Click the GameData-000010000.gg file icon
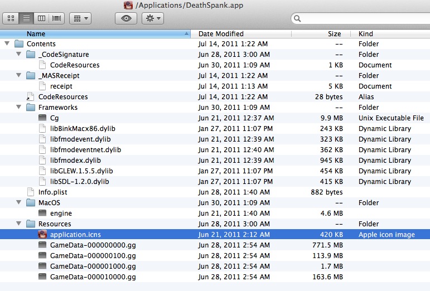Screen dimensions: 430x291 [x=42, y=277]
